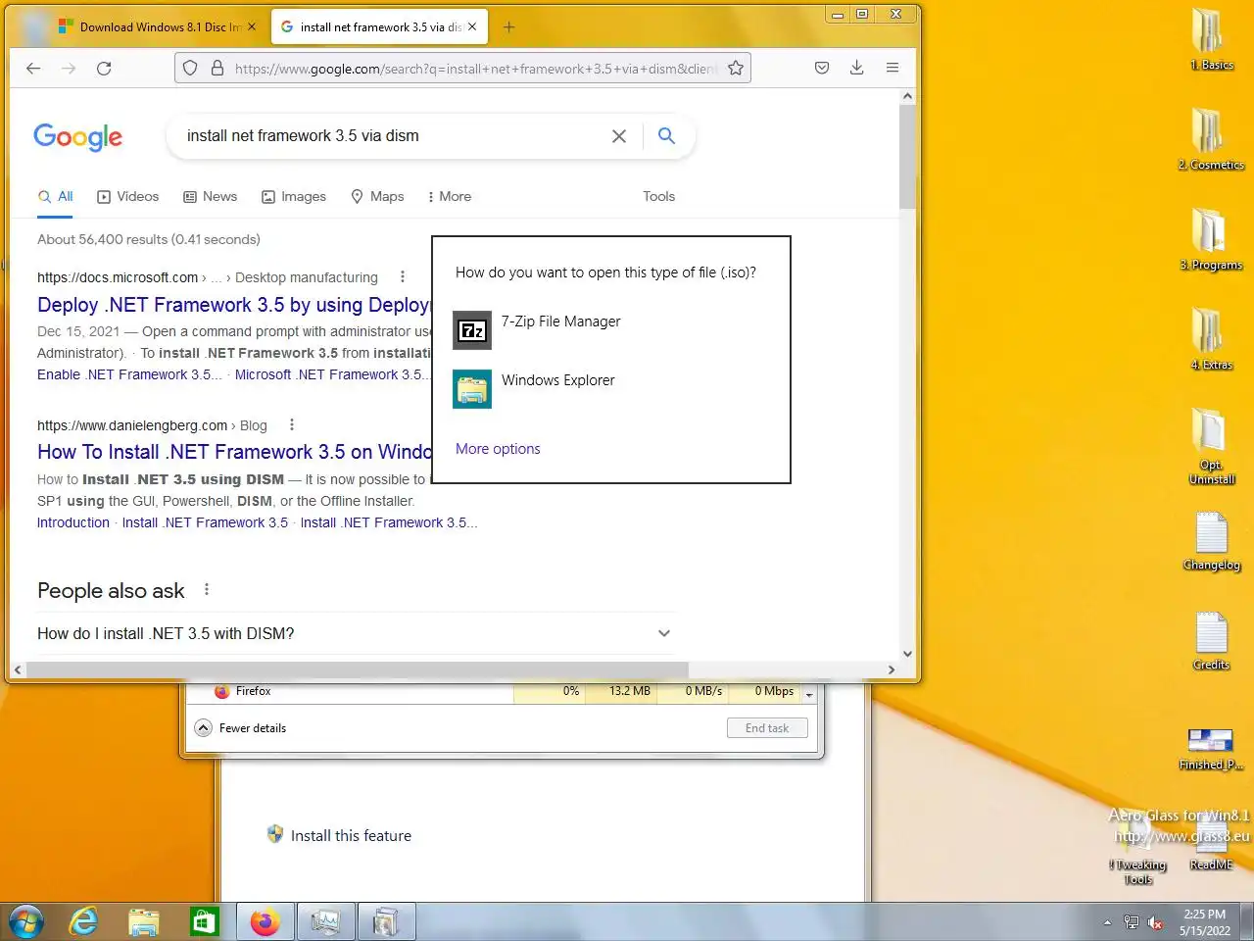Open options for docs.microsoft.com result

point(403,277)
